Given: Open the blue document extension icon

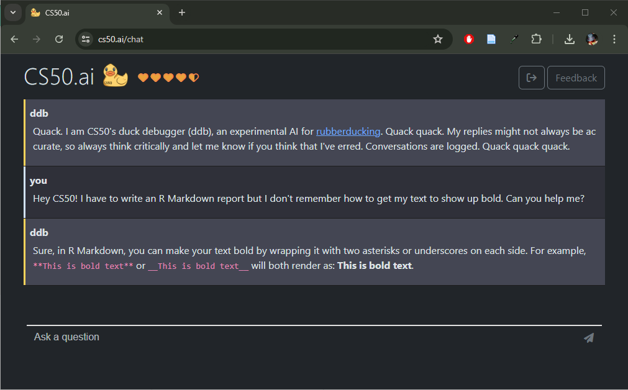Looking at the screenshot, I should (491, 39).
